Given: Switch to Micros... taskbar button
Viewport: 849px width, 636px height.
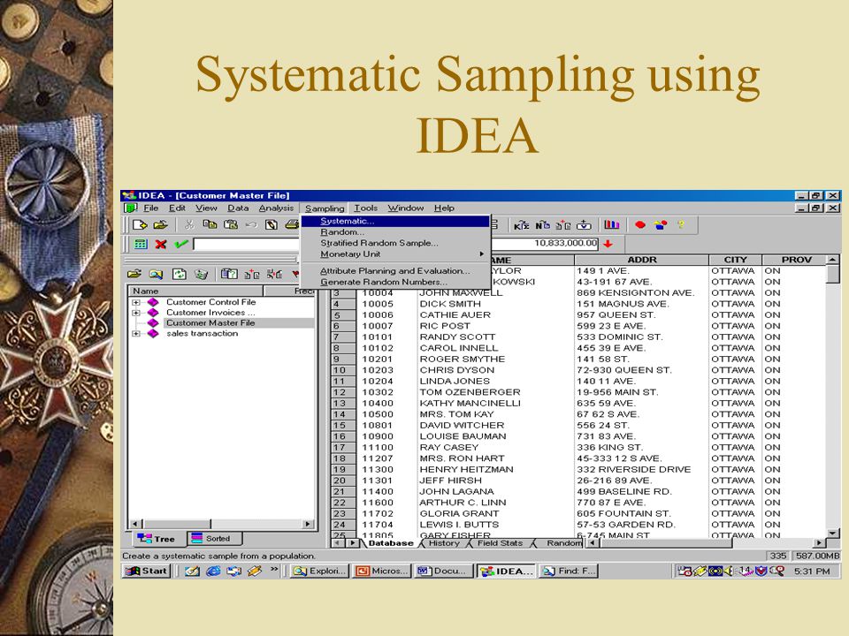Looking at the screenshot, I should click(383, 572).
